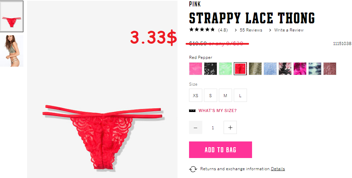Increase quantity with the plus button
The image size is (352, 178).
pos(230,128)
